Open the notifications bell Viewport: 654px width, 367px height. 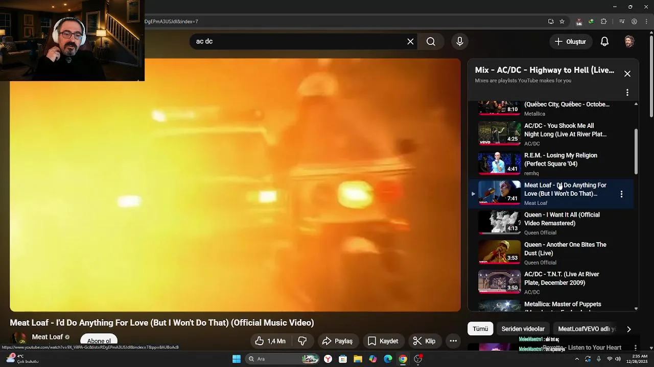click(x=604, y=42)
